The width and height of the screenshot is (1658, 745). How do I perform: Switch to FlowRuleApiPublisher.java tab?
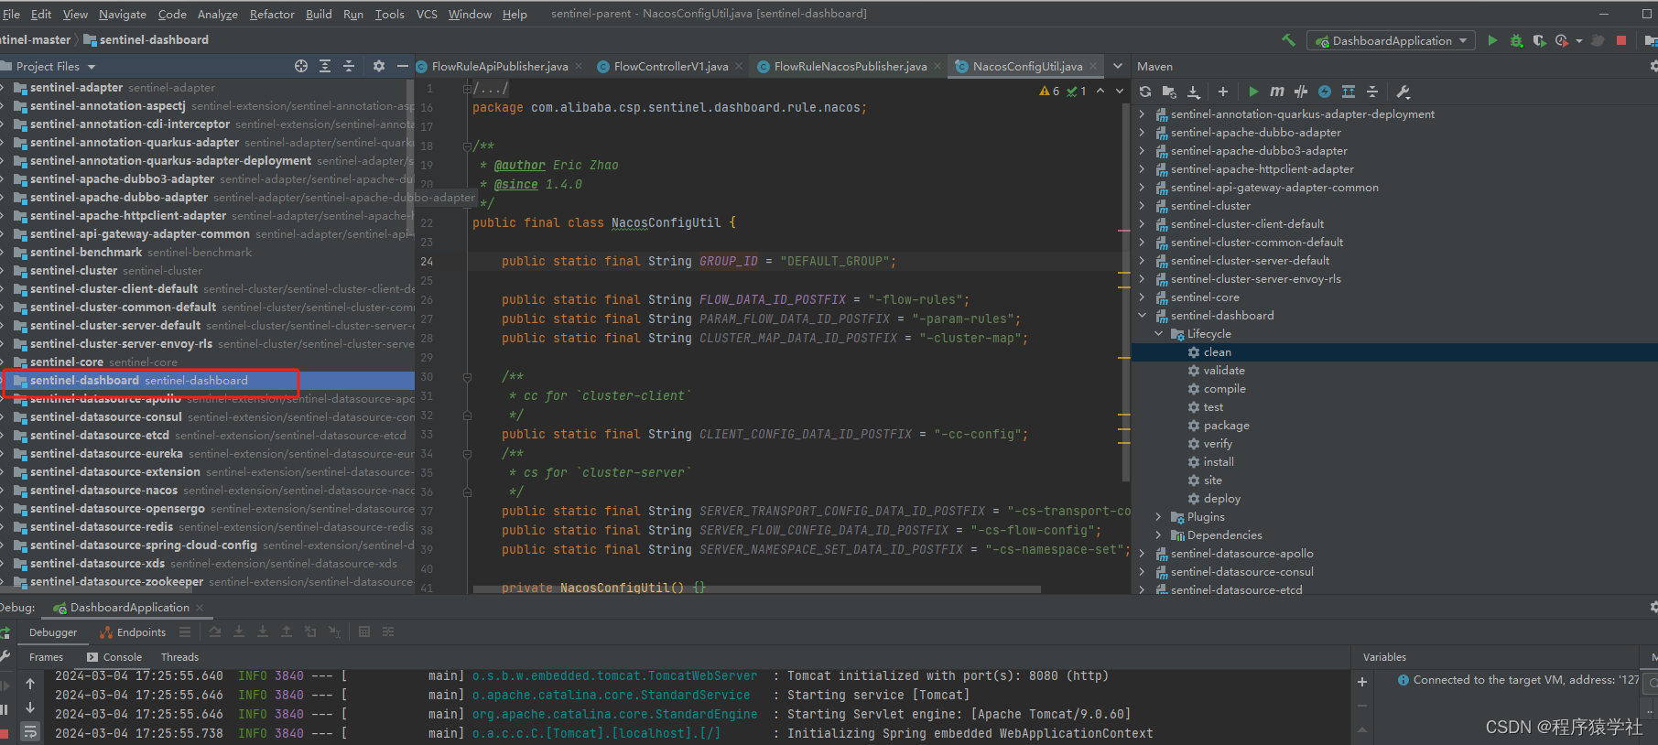tap(499, 67)
